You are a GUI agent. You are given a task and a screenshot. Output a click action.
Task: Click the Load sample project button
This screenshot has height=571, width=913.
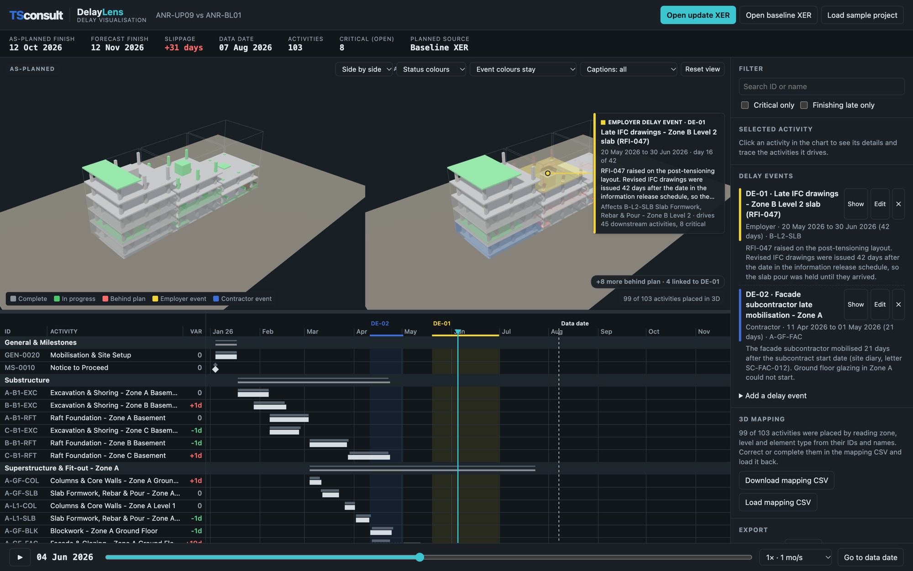[862, 15]
